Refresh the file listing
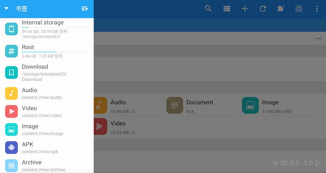The width and height of the screenshot is (326, 173). click(263, 9)
